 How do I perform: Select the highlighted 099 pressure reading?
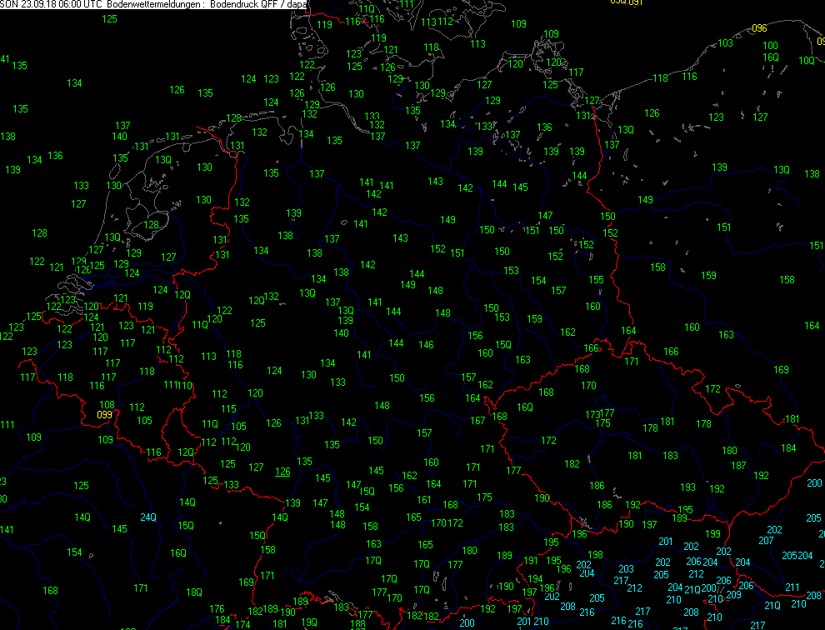(x=104, y=414)
